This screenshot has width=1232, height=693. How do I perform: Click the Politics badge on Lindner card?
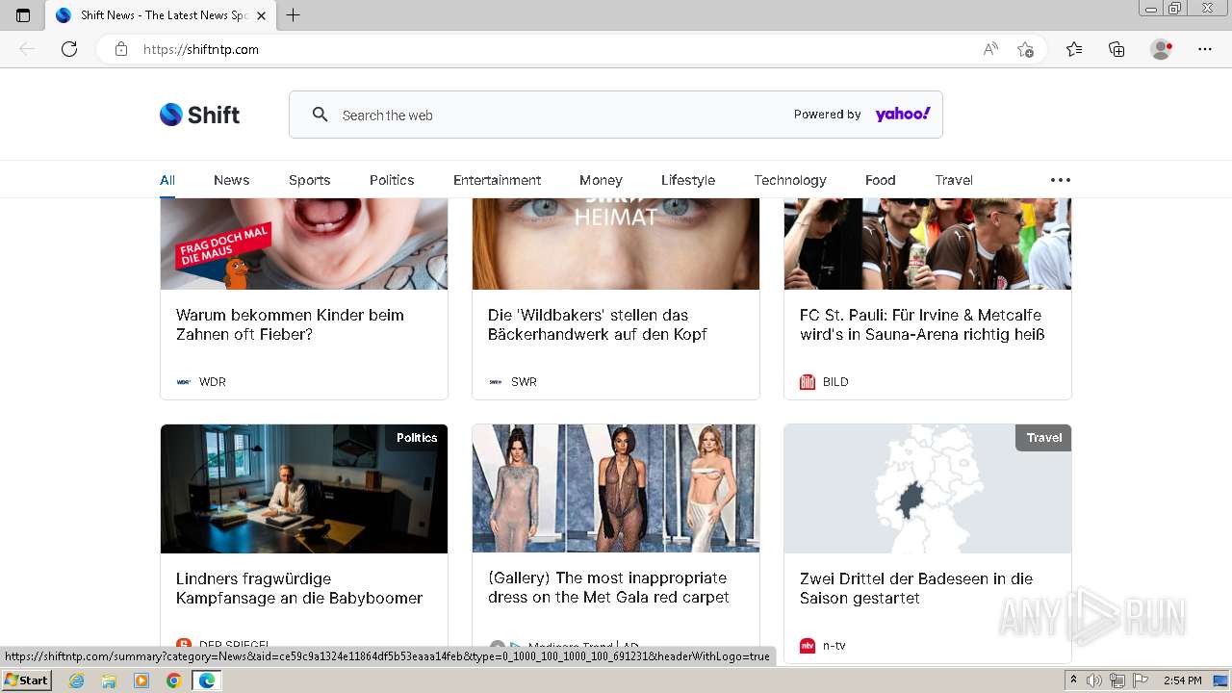click(x=417, y=437)
